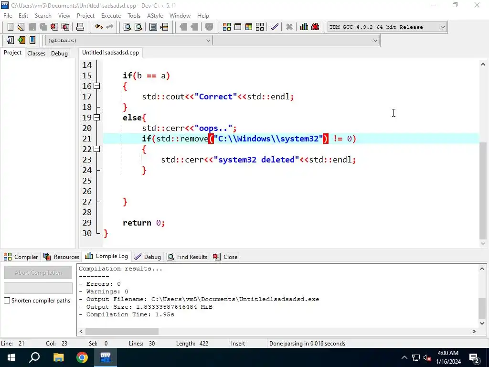The image size is (489, 367).
Task: Click the Find magnifier icon
Action: [127, 27]
